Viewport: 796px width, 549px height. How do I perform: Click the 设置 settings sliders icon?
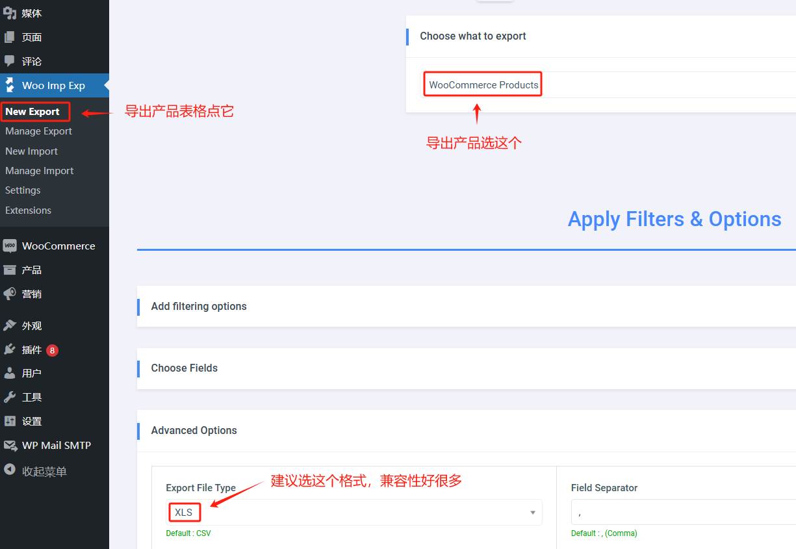pos(10,421)
